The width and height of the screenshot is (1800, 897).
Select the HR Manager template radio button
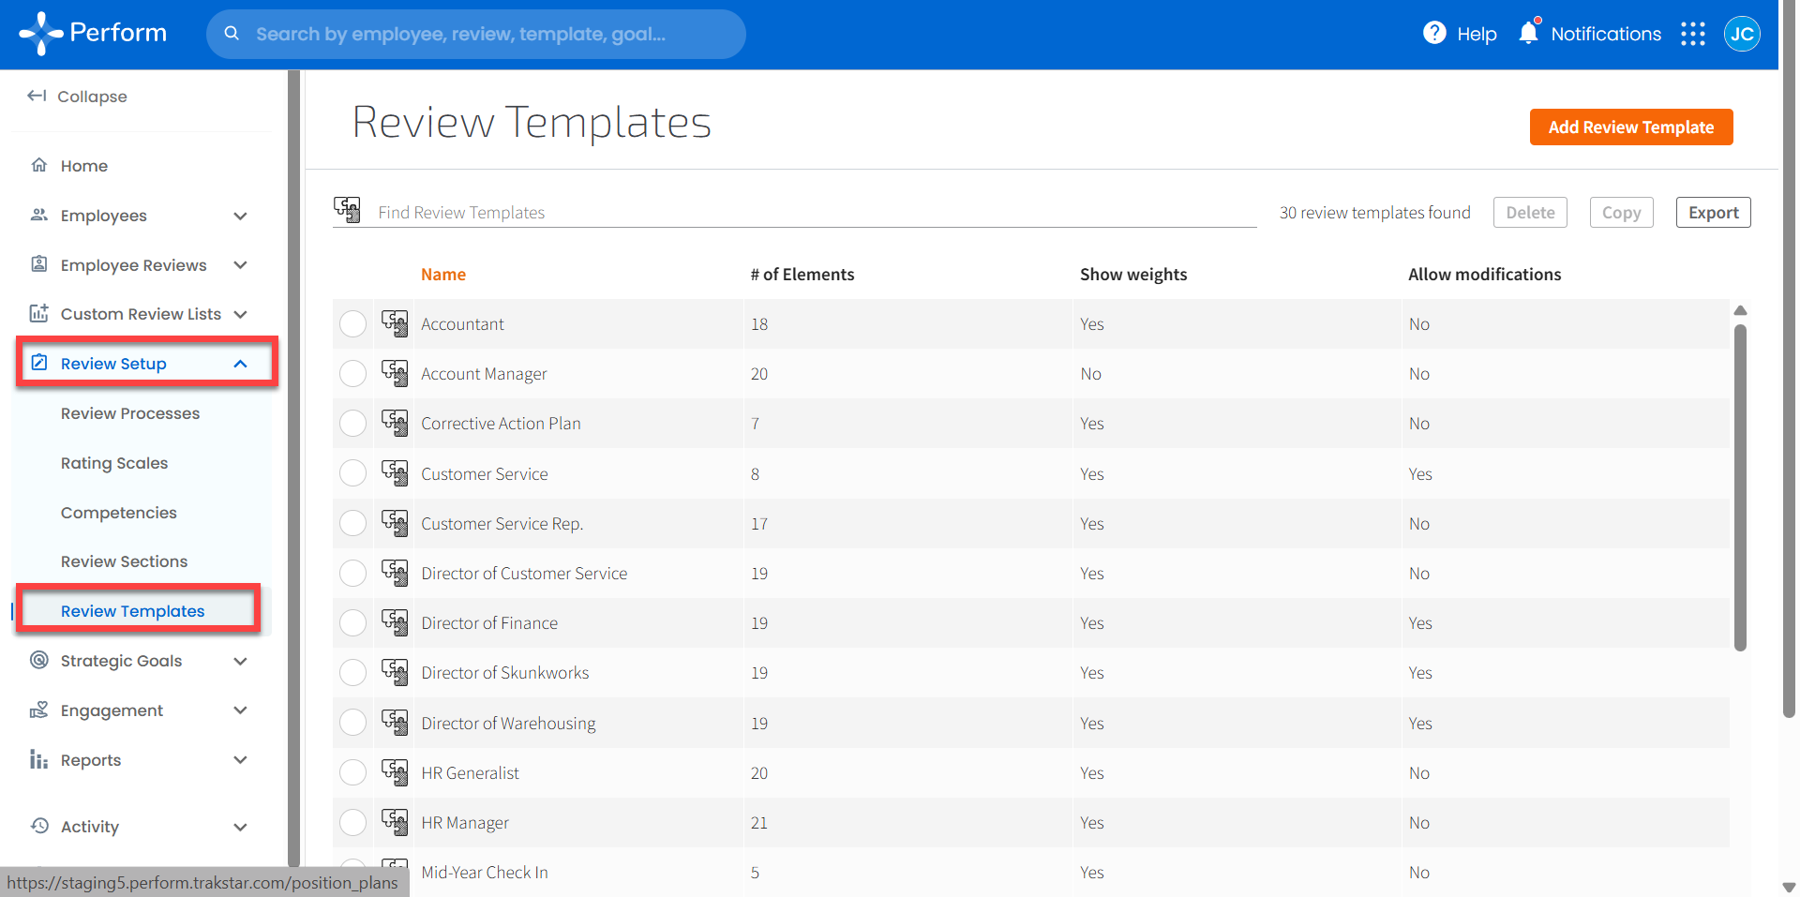353,823
